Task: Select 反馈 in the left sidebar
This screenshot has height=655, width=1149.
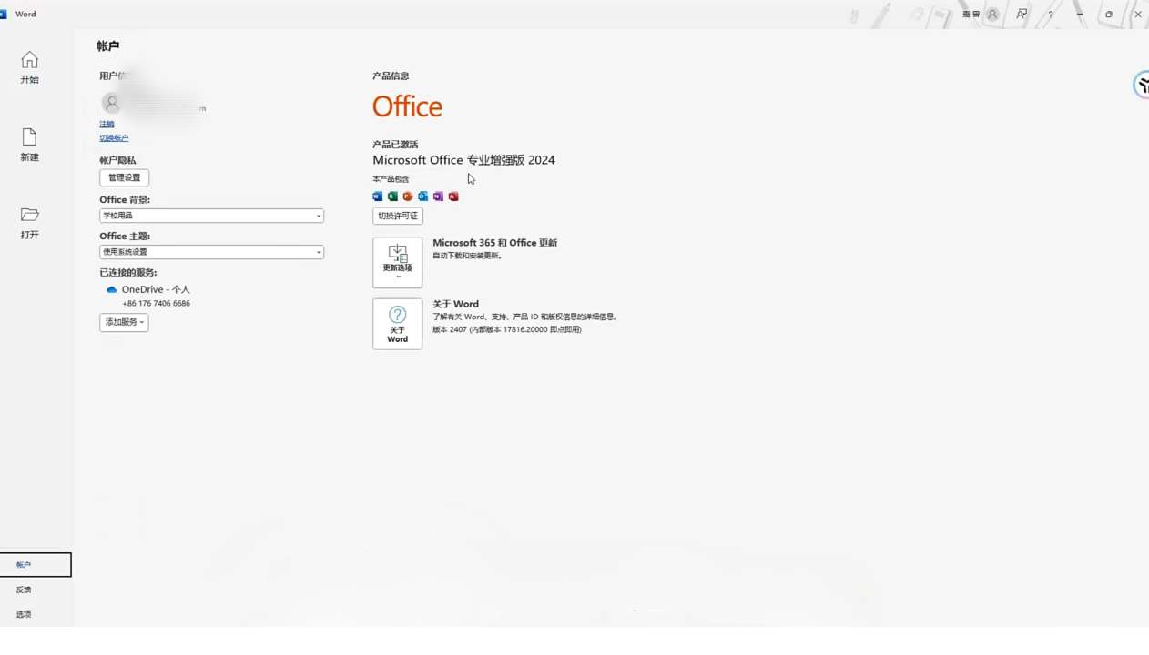Action: click(x=24, y=589)
